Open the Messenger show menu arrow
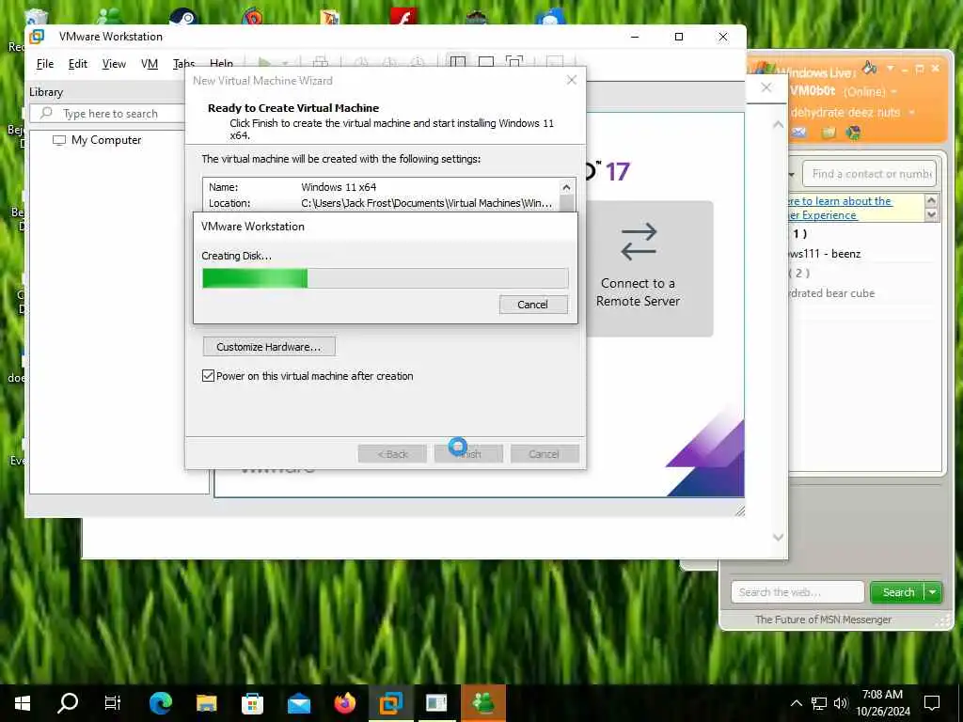Image resolution: width=963 pixels, height=722 pixels. (x=891, y=68)
